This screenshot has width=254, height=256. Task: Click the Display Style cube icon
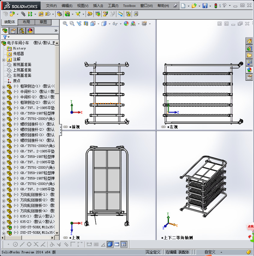coord(104,23)
